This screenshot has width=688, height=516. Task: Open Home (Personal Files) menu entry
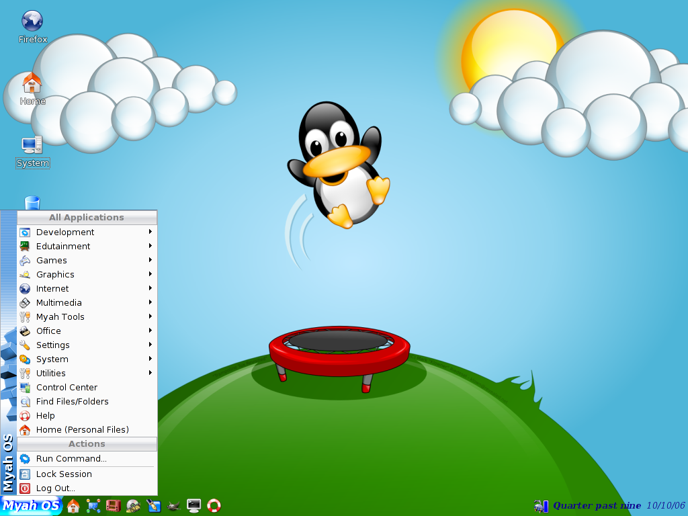(87, 429)
